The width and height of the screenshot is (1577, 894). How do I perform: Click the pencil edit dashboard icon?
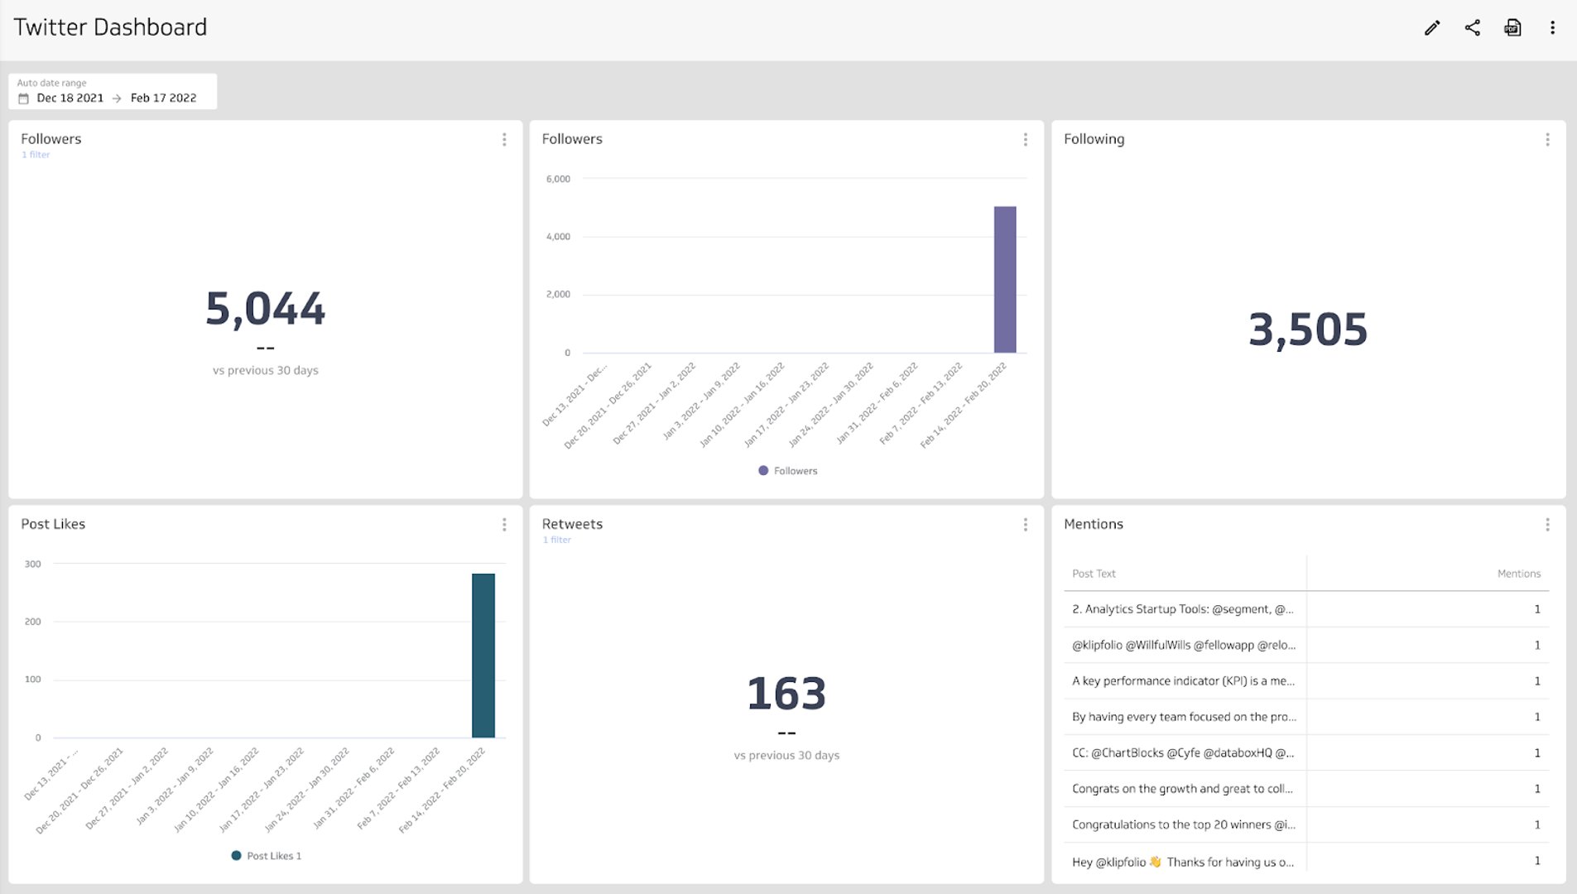tap(1431, 28)
